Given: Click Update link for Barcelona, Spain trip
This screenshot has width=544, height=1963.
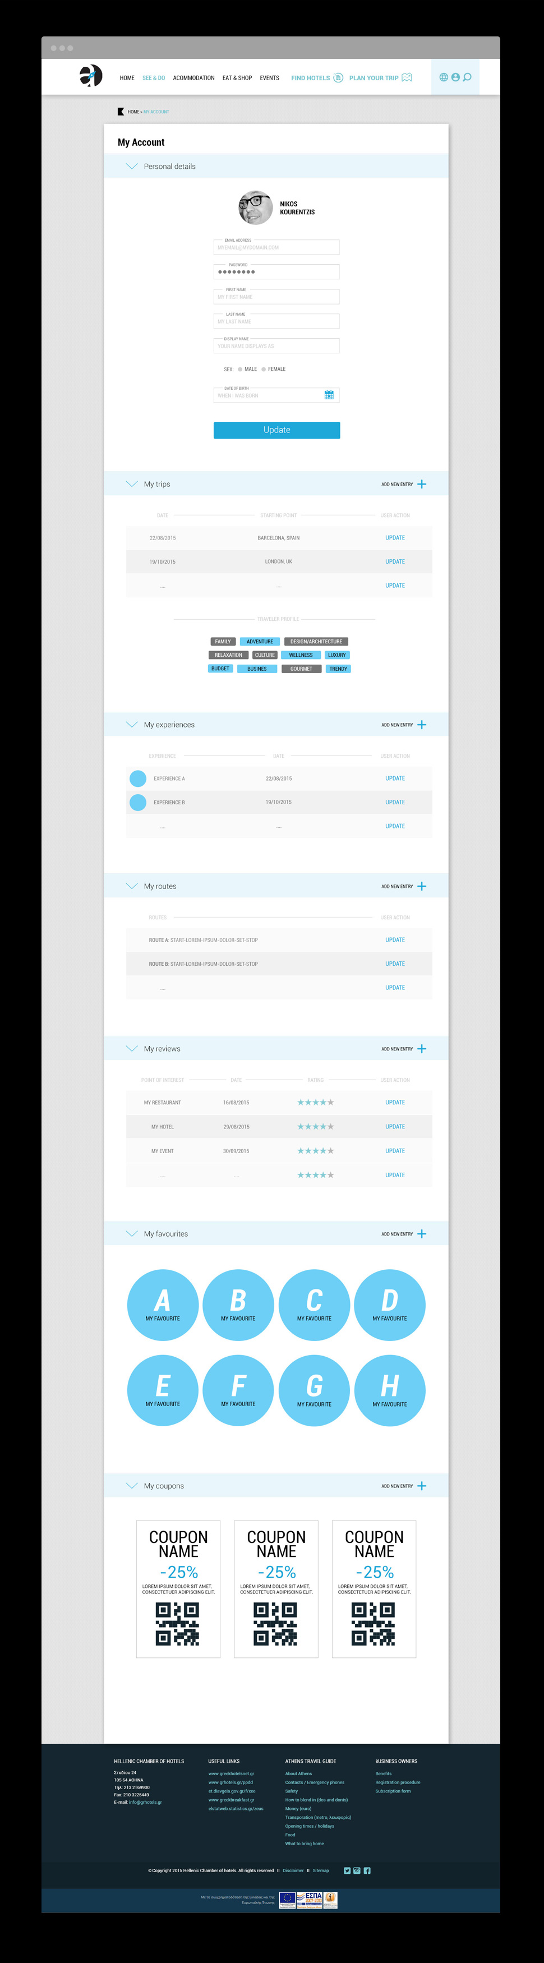Looking at the screenshot, I should (395, 538).
